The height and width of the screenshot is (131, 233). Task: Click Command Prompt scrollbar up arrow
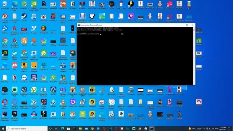pos(194,28)
